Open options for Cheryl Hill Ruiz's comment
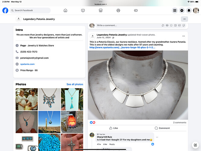This screenshot has width=201, height=151. click(x=157, y=137)
